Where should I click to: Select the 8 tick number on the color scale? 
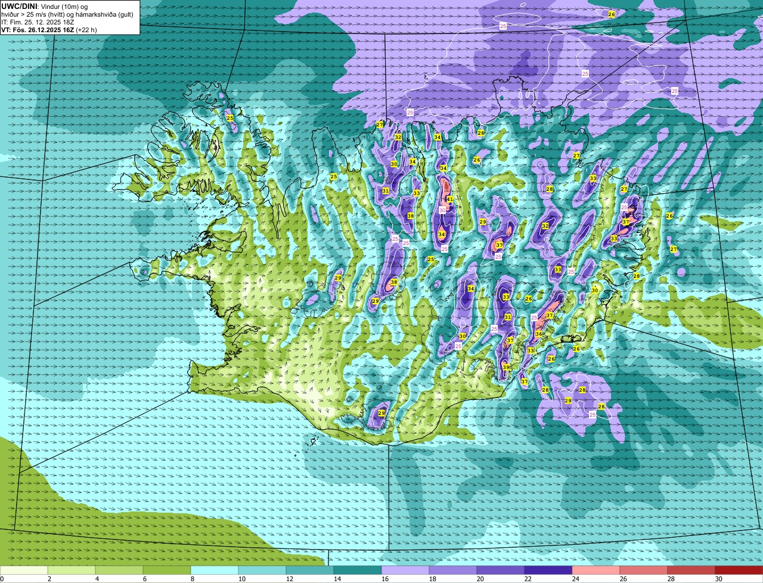pos(193,579)
